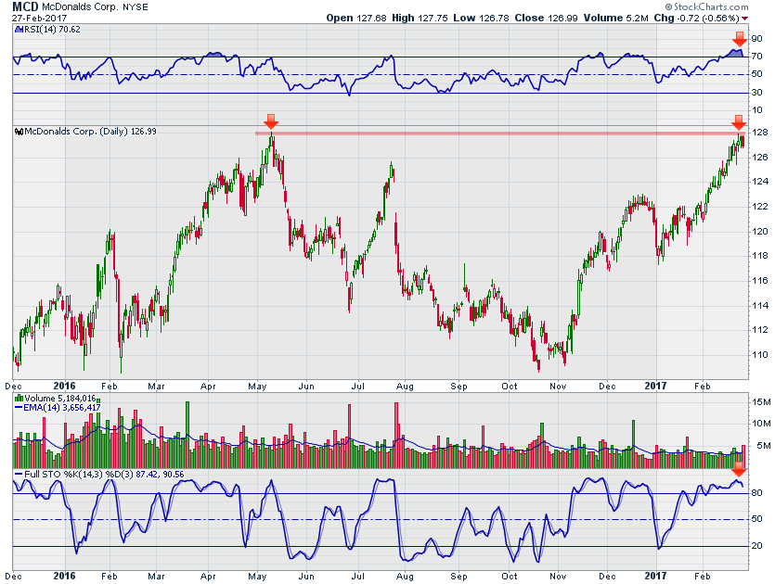The height and width of the screenshot is (584, 775).
Task: Click the 'Close 126.99' value
Action: pos(546,19)
